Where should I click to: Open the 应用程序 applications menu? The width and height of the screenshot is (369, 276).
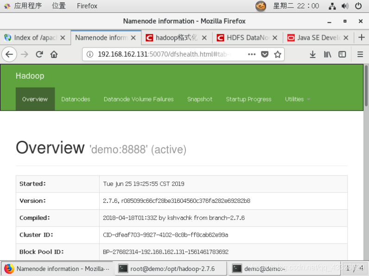tap(28, 6)
